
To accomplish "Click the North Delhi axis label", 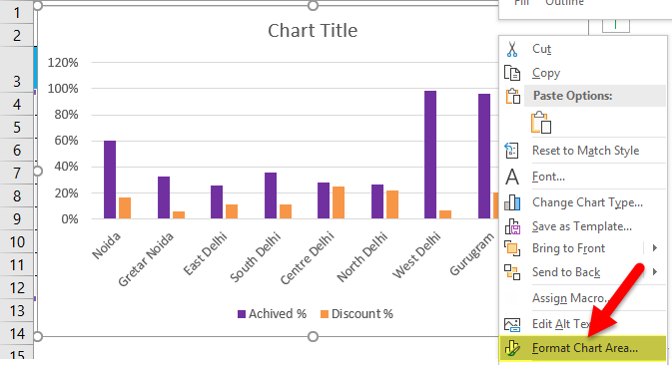I will pyautogui.click(x=362, y=257).
